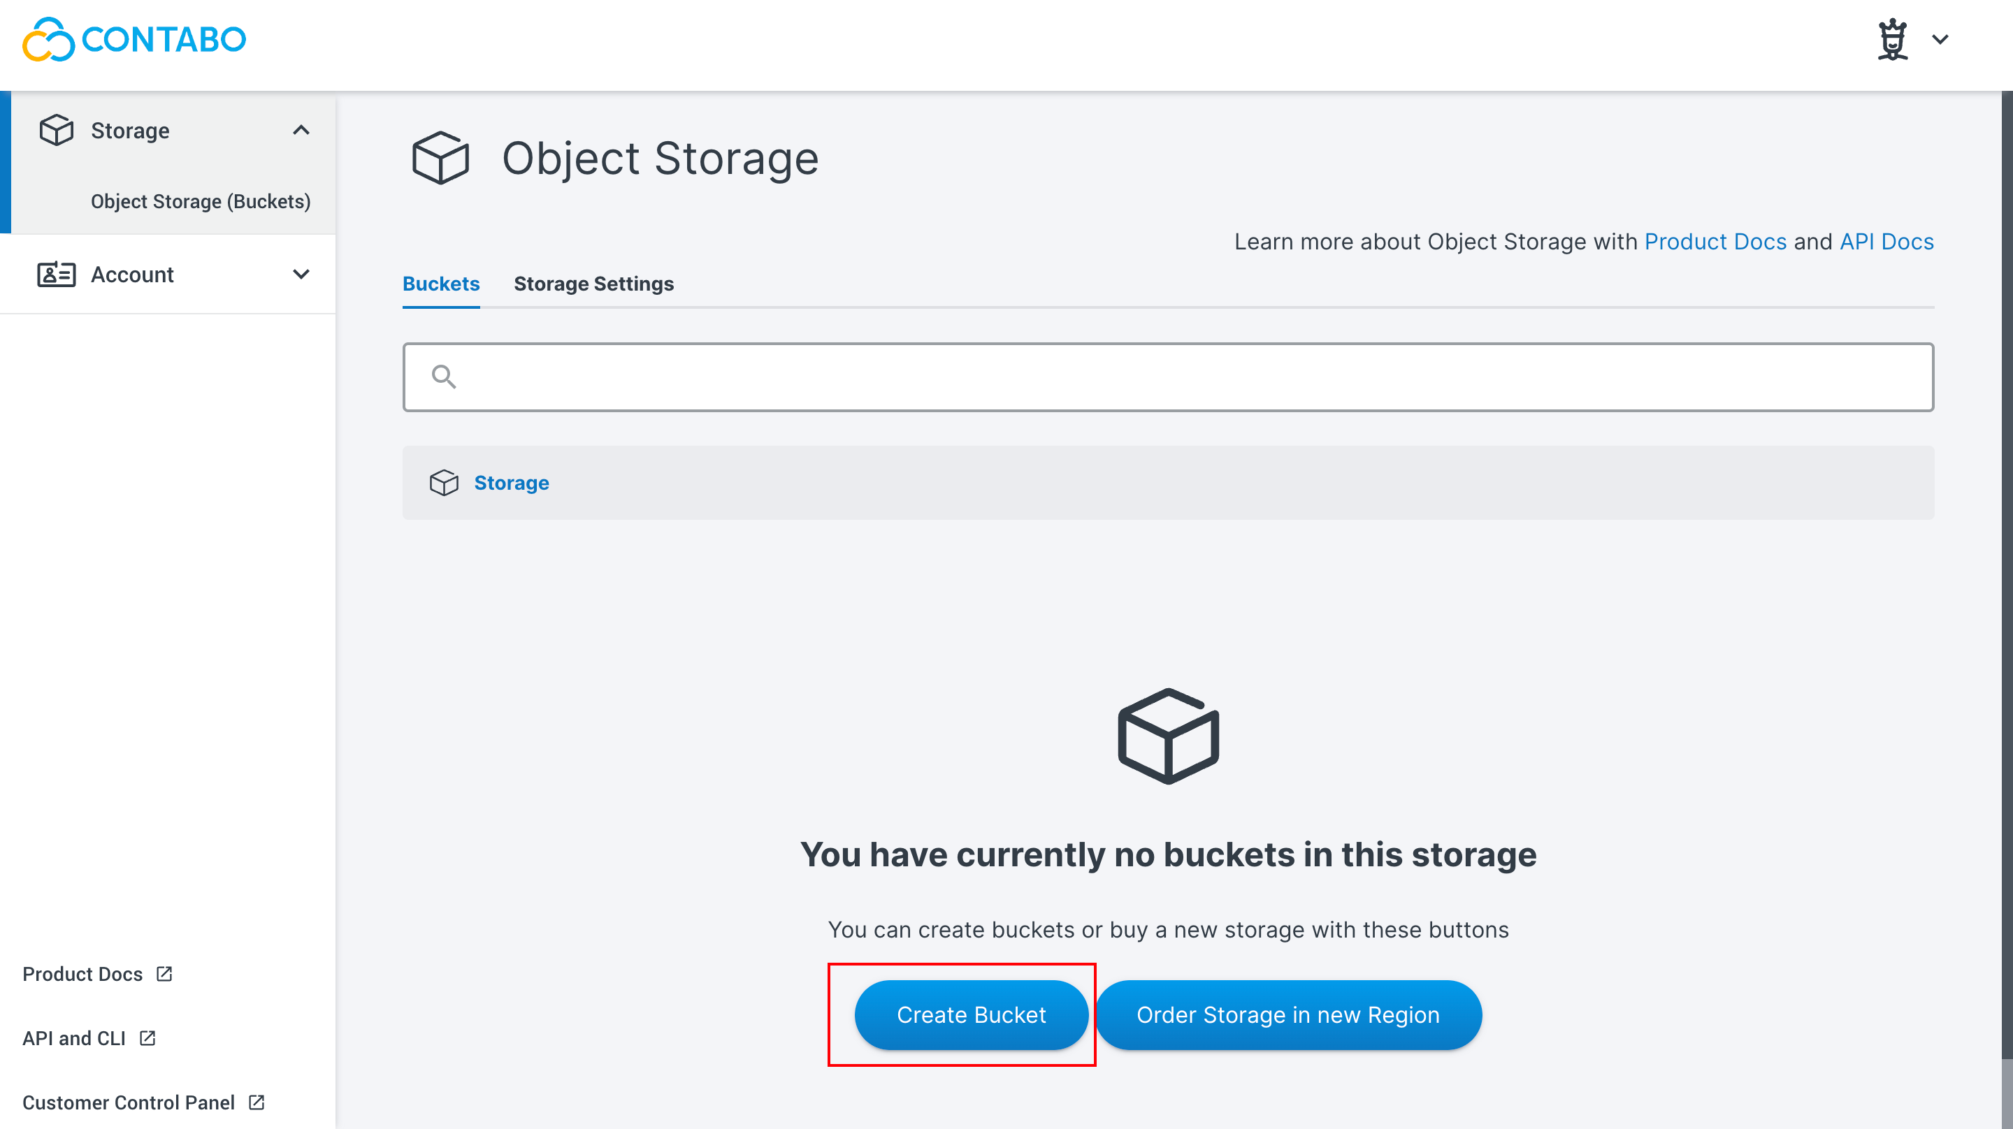The height and width of the screenshot is (1129, 2013).
Task: Click the search magnifier icon in search bar
Action: (444, 376)
